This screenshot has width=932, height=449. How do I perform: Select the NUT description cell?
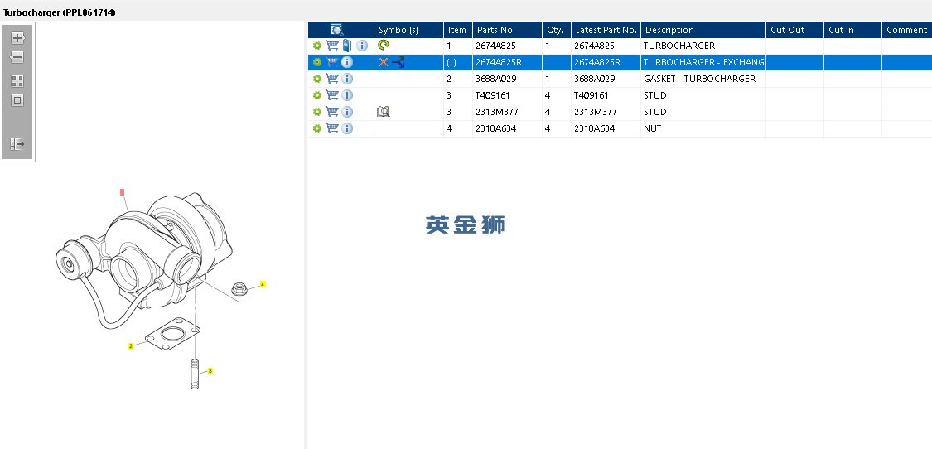click(x=703, y=129)
